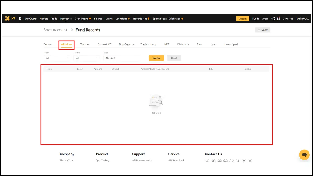Click the Status column header in table

tap(248, 69)
